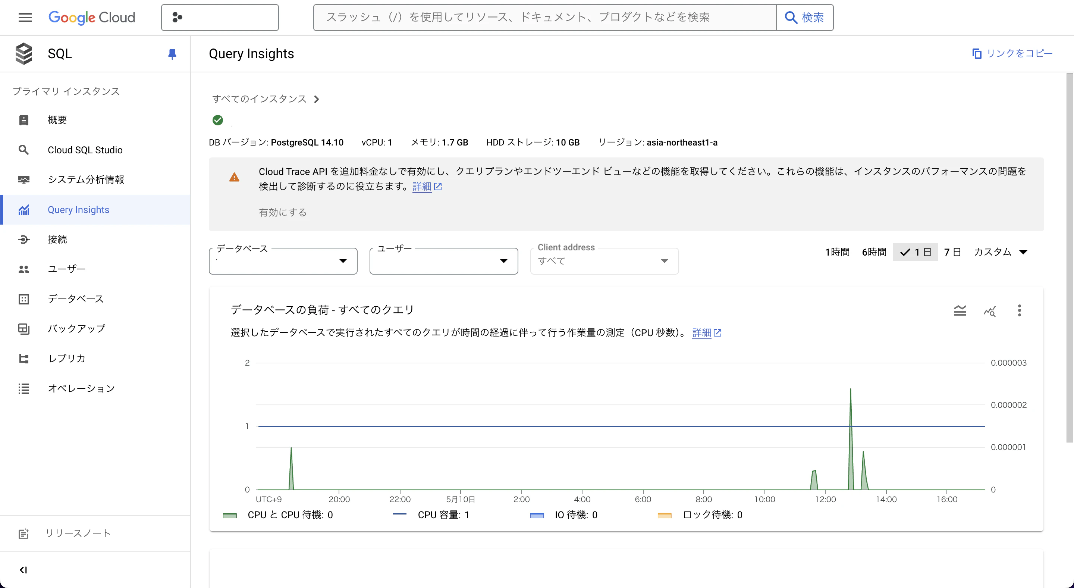Click the 検索 search button
Screen dimensions: 1074x588
(805, 18)
